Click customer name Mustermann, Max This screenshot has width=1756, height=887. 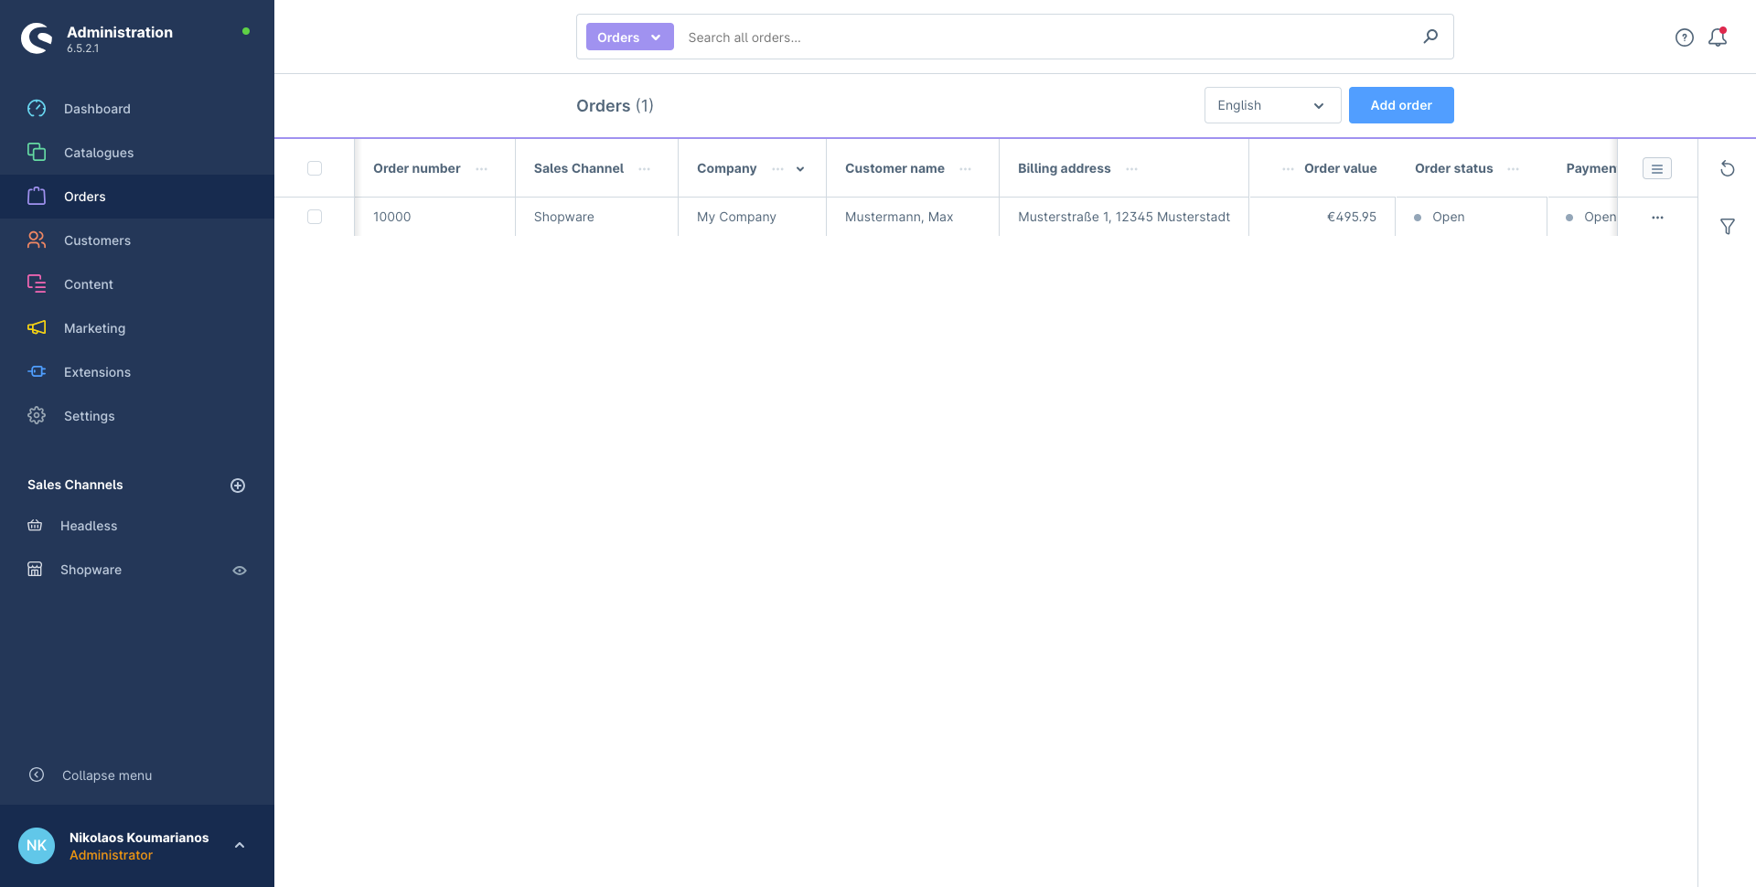[899, 217]
